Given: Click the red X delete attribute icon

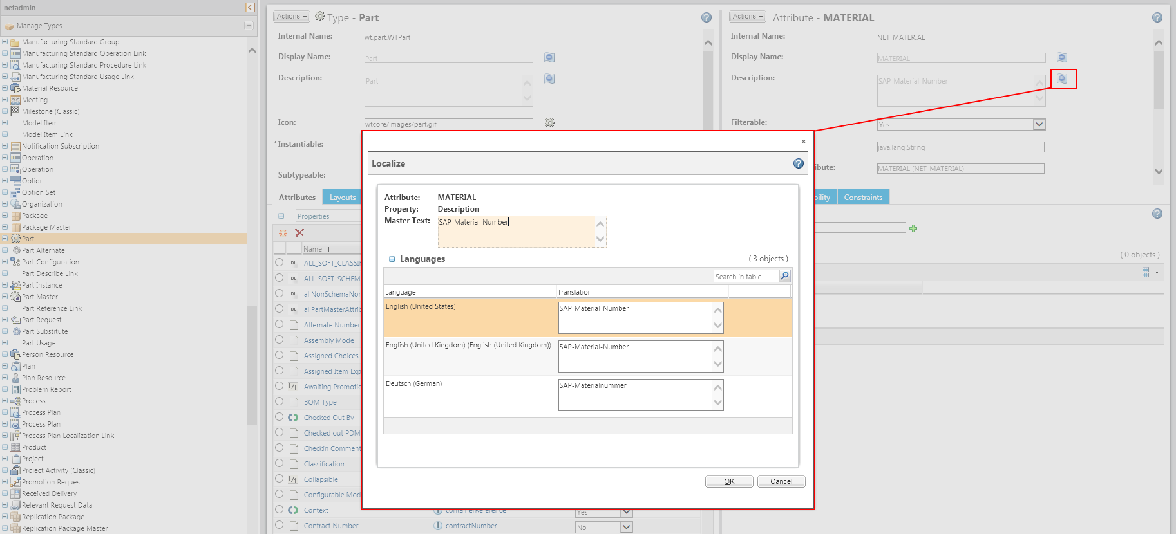Looking at the screenshot, I should (299, 233).
